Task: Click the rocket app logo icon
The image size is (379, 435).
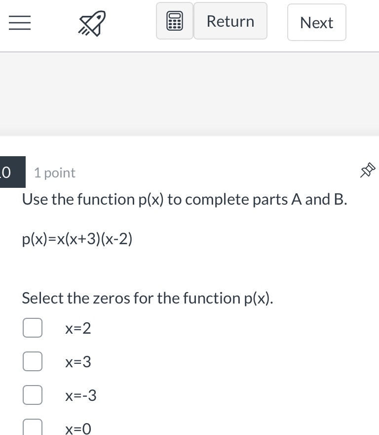Action: point(91,22)
